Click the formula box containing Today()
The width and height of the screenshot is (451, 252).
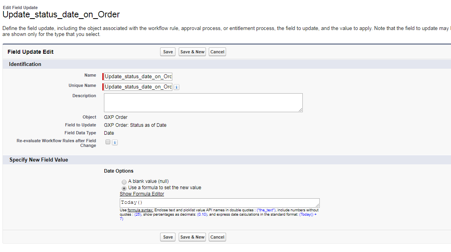tap(219, 203)
